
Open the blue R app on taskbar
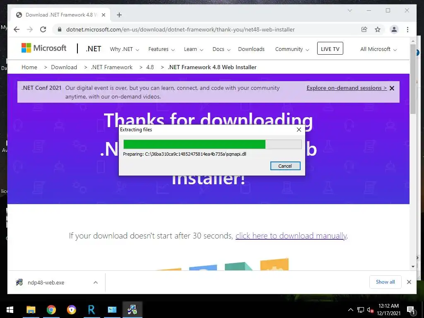point(92,310)
